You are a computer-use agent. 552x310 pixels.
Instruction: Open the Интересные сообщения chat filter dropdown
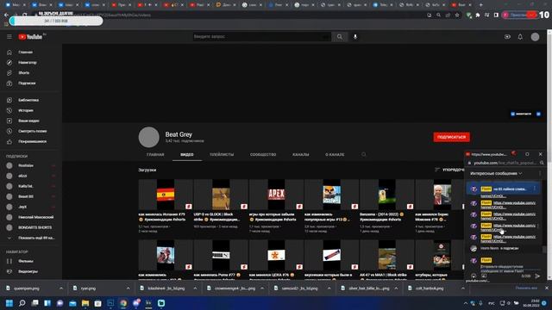click(496, 174)
